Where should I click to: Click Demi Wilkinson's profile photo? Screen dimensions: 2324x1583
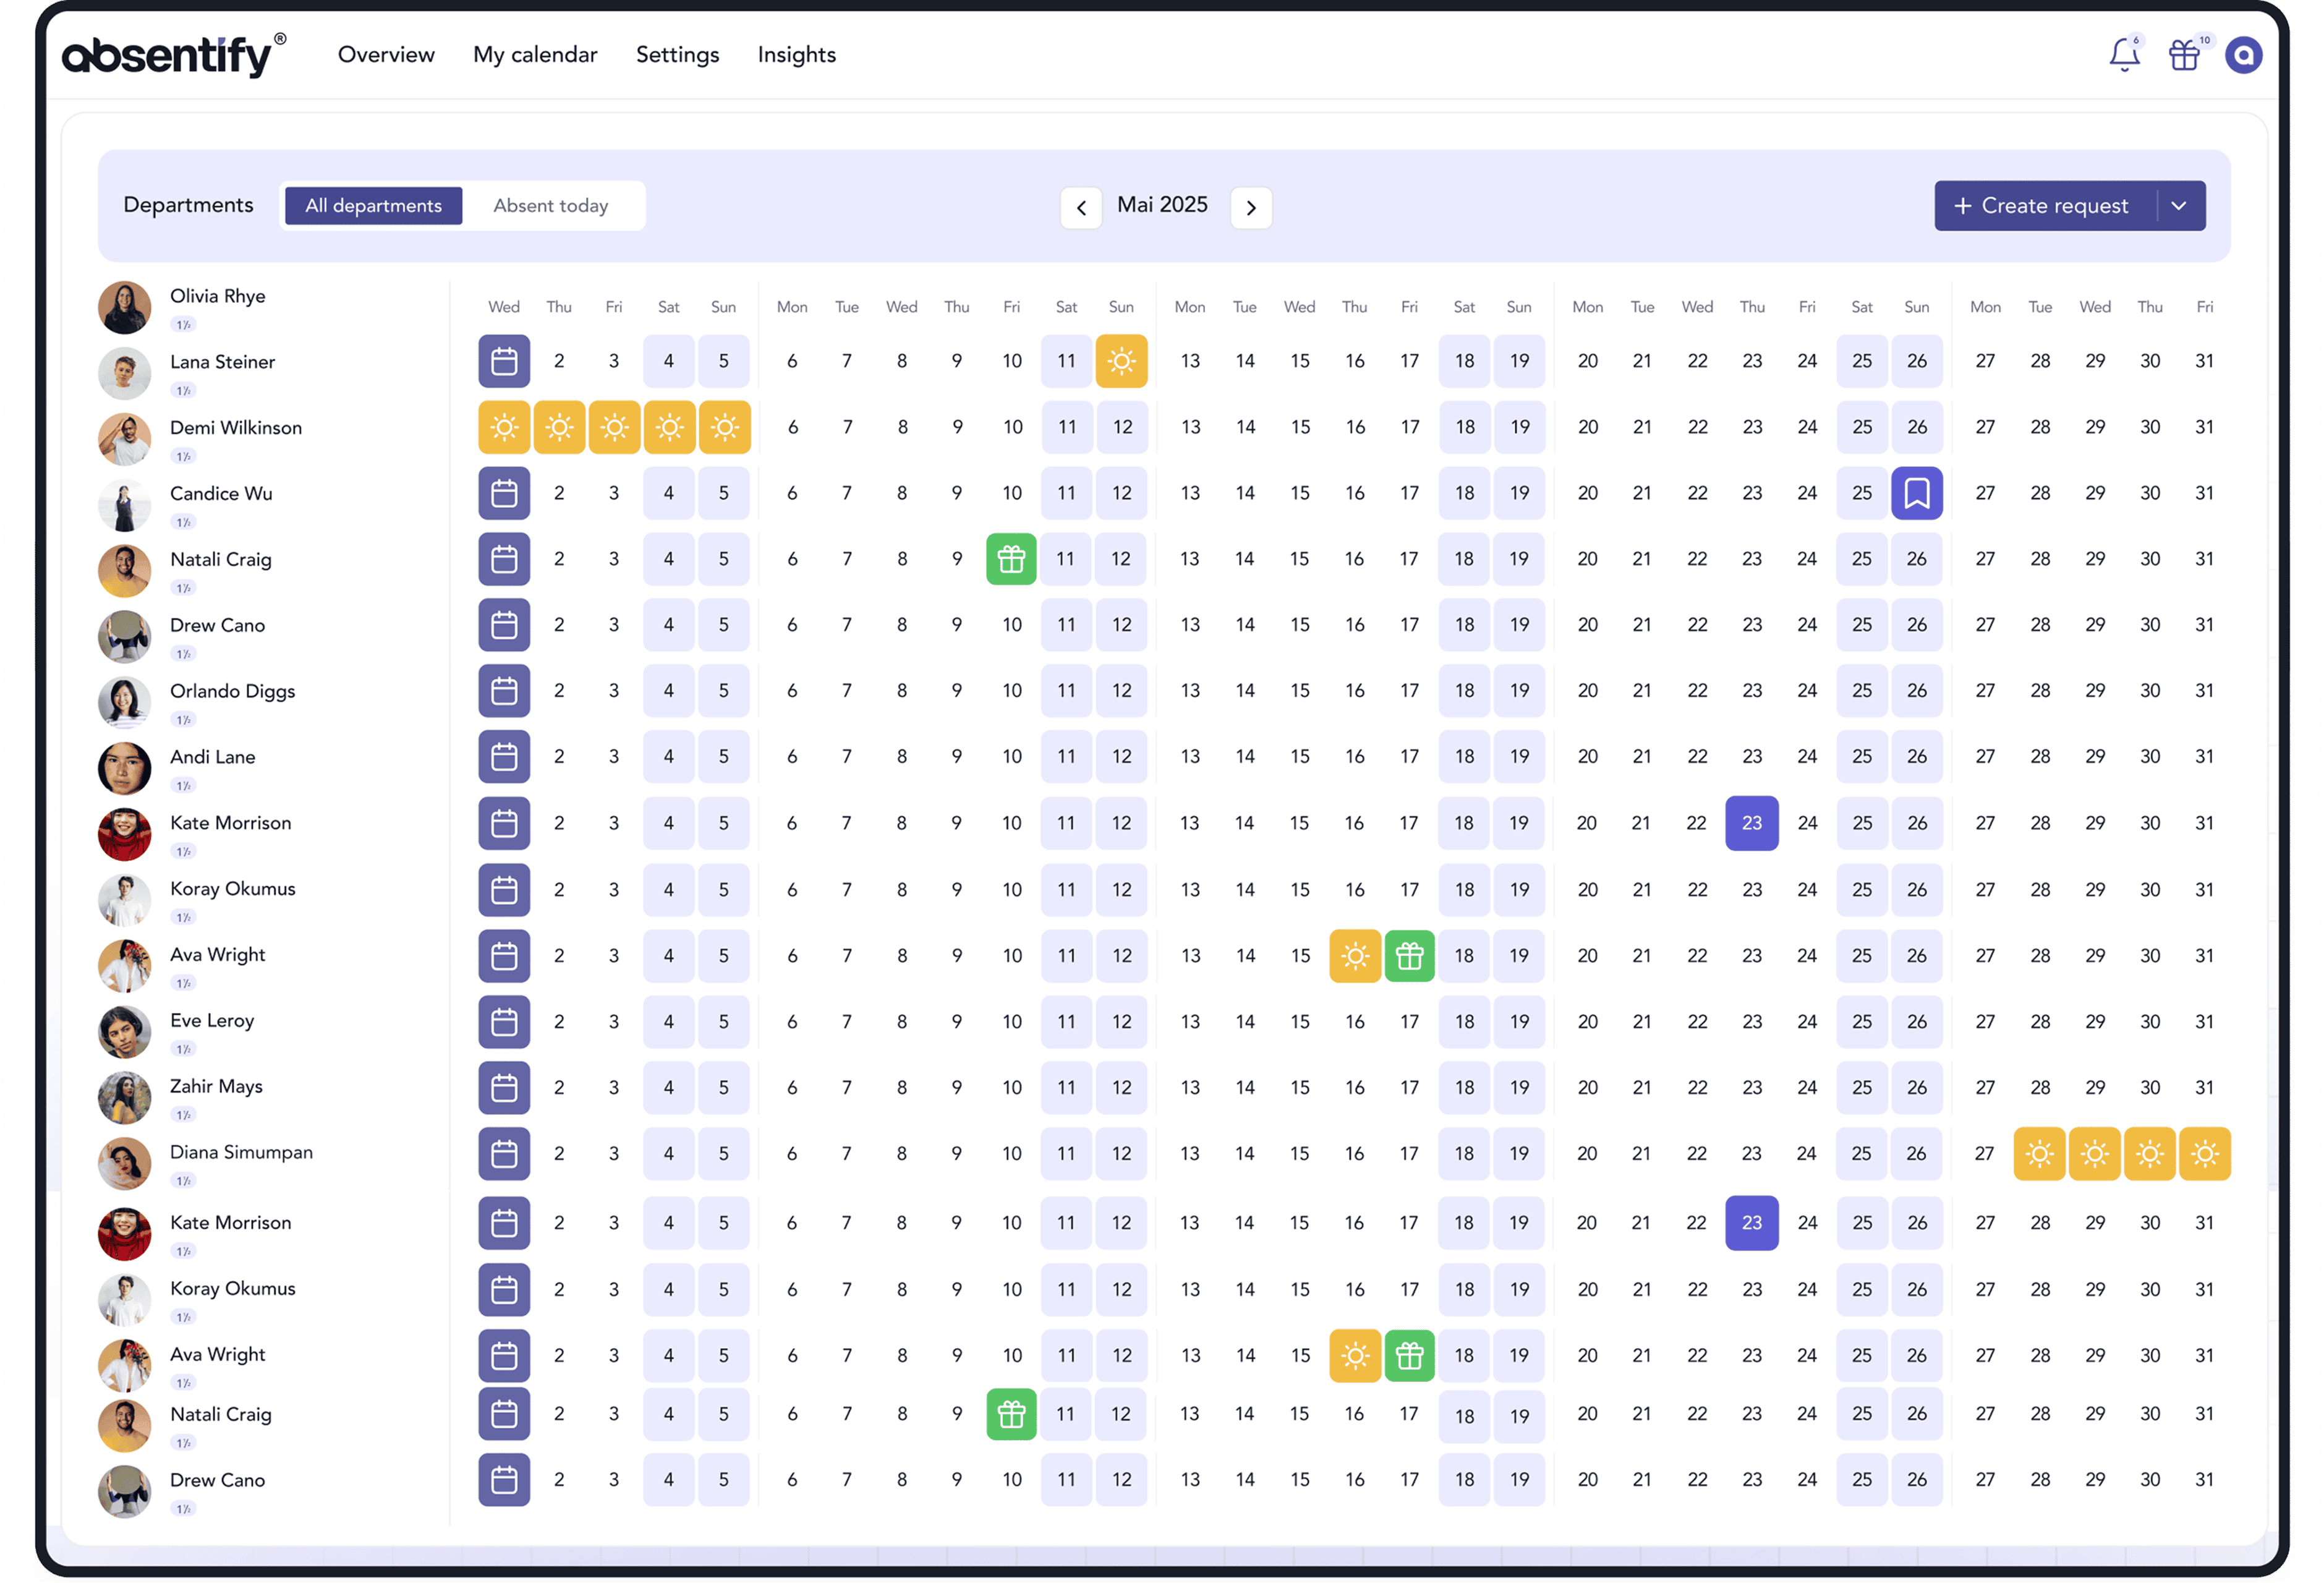(124, 439)
